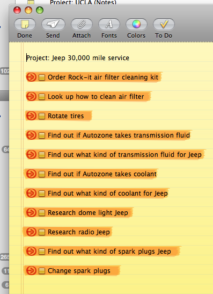Click the To Do checkmark icon
The height and width of the screenshot is (294, 213).
(x=164, y=24)
